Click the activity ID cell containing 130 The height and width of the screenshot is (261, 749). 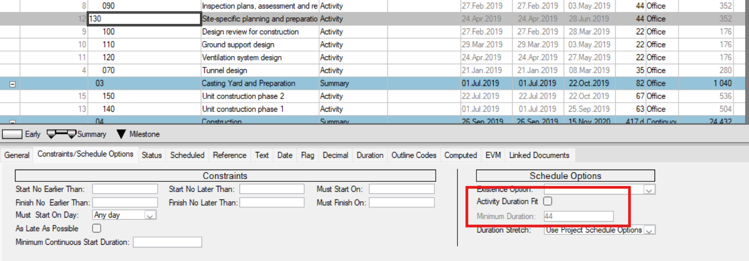[144, 19]
